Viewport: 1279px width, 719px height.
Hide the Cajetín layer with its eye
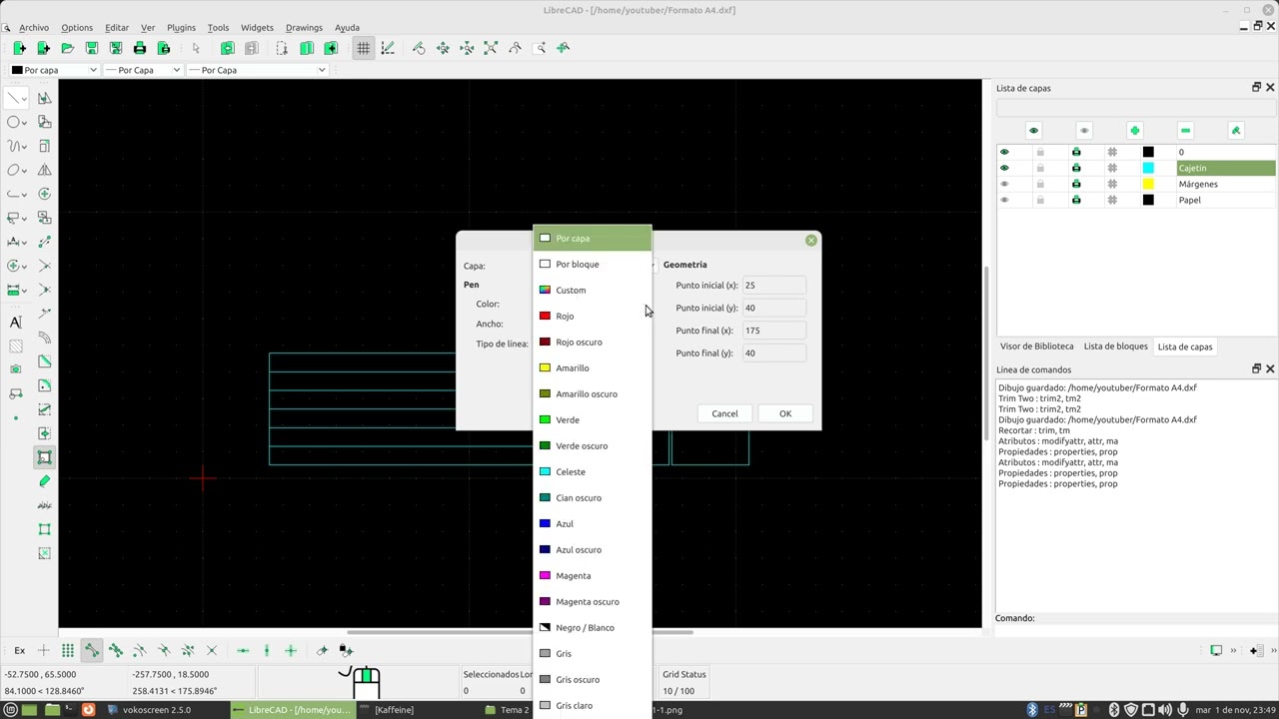coord(1004,168)
